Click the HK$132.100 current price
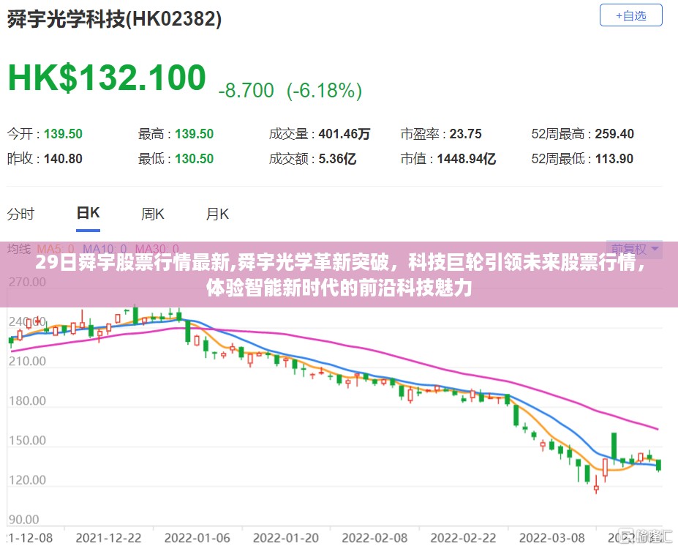The height and width of the screenshot is (549, 678). pyautogui.click(x=107, y=78)
